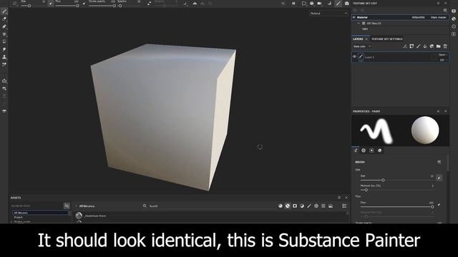Open stencil settings icon in Properties panel
This screenshot has width=458, height=257.
[x=371, y=151]
